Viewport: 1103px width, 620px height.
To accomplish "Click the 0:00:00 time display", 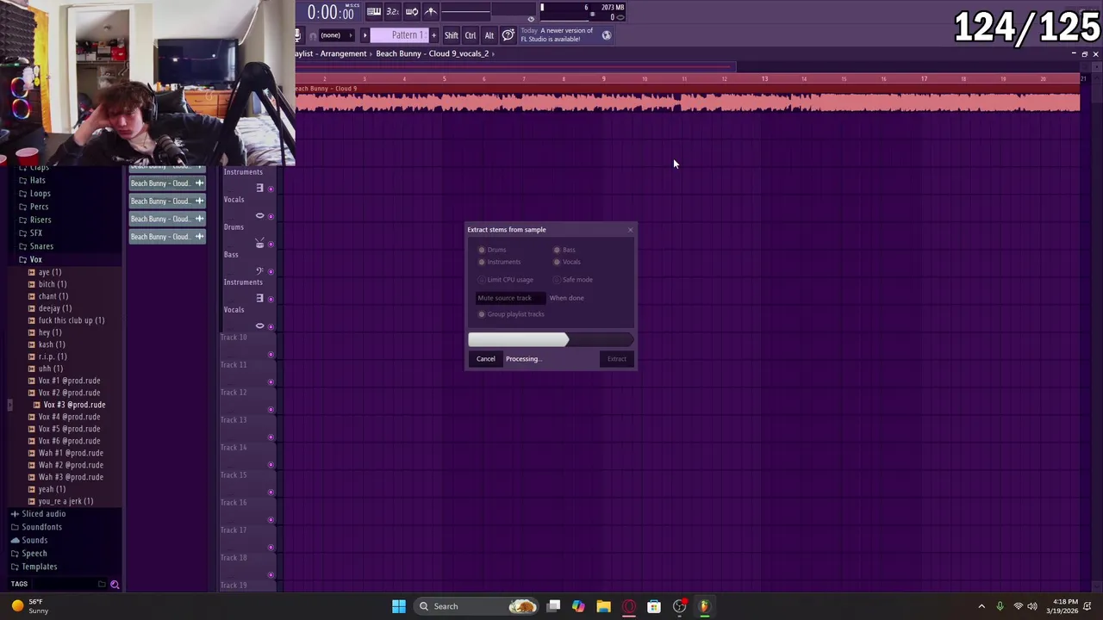I will pyautogui.click(x=331, y=12).
